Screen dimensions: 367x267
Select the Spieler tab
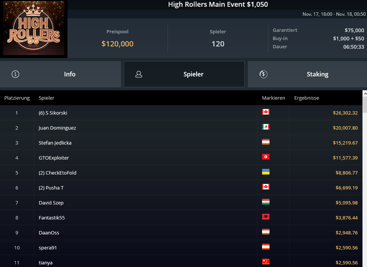point(184,74)
